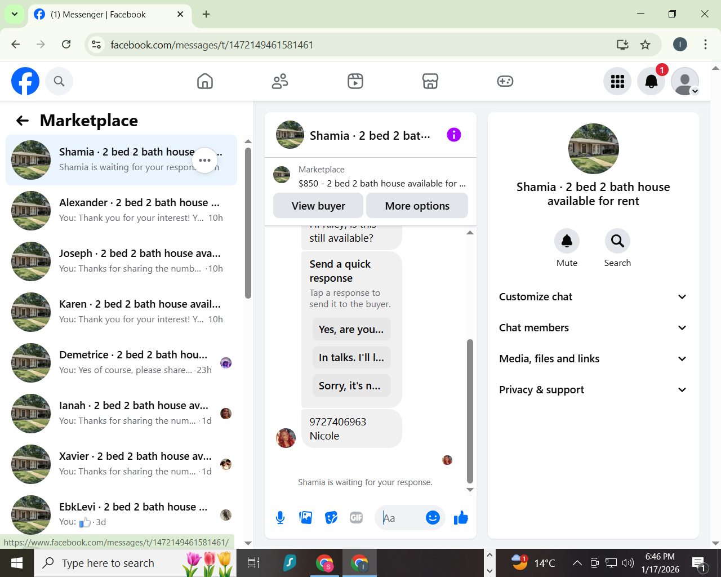Open EbkLevi's 2 bed 2 bath house chat

tap(121, 514)
